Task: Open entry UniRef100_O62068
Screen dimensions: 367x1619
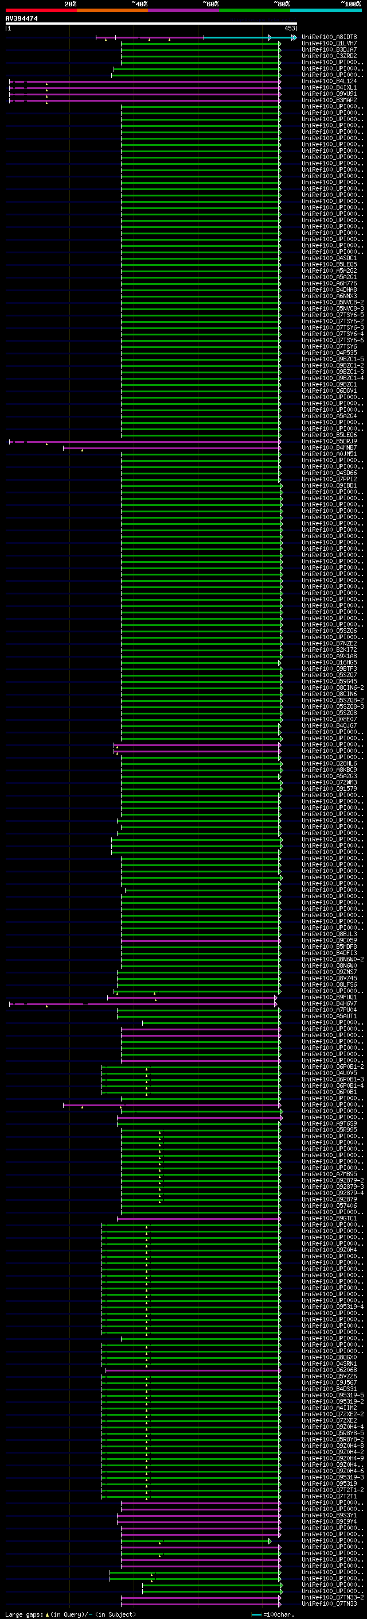Action: tap(329, 1370)
